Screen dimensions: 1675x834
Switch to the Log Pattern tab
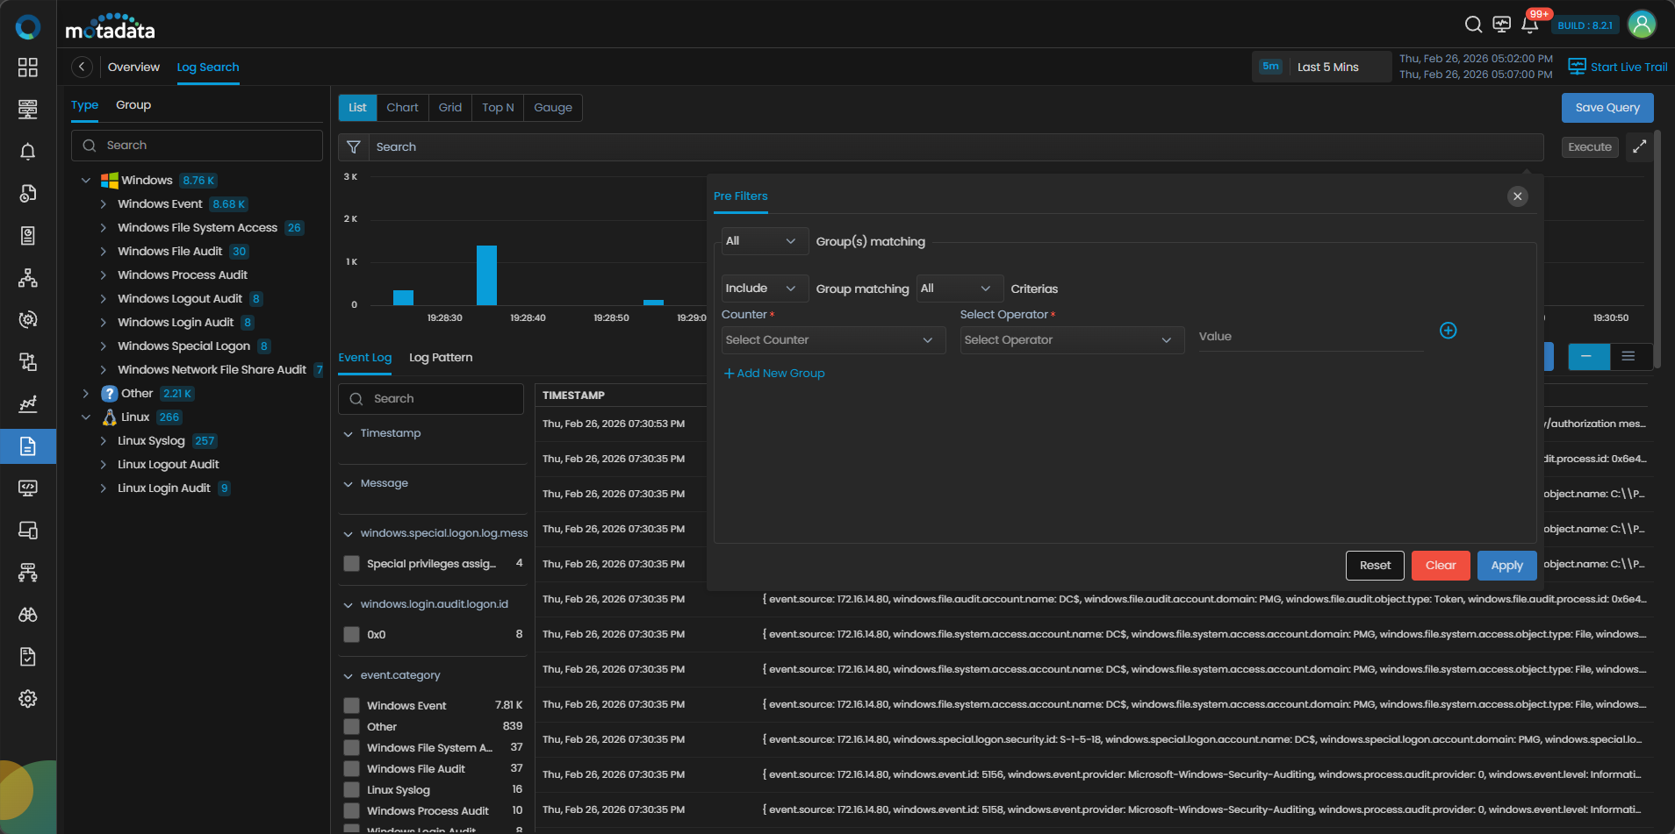click(441, 358)
